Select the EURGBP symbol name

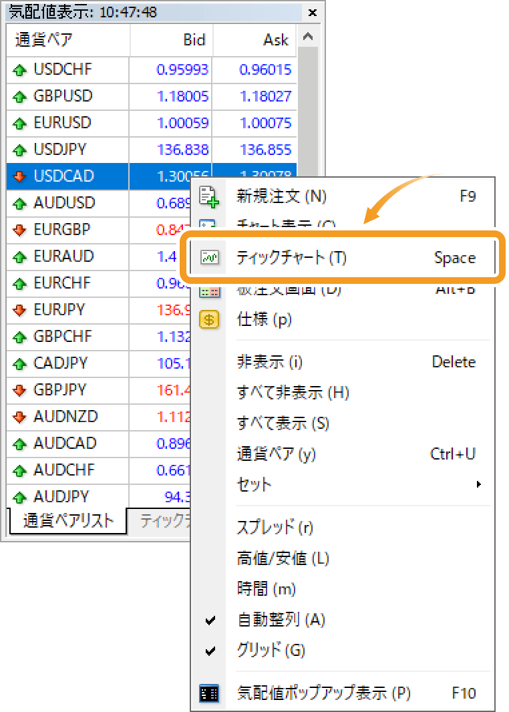click(62, 230)
